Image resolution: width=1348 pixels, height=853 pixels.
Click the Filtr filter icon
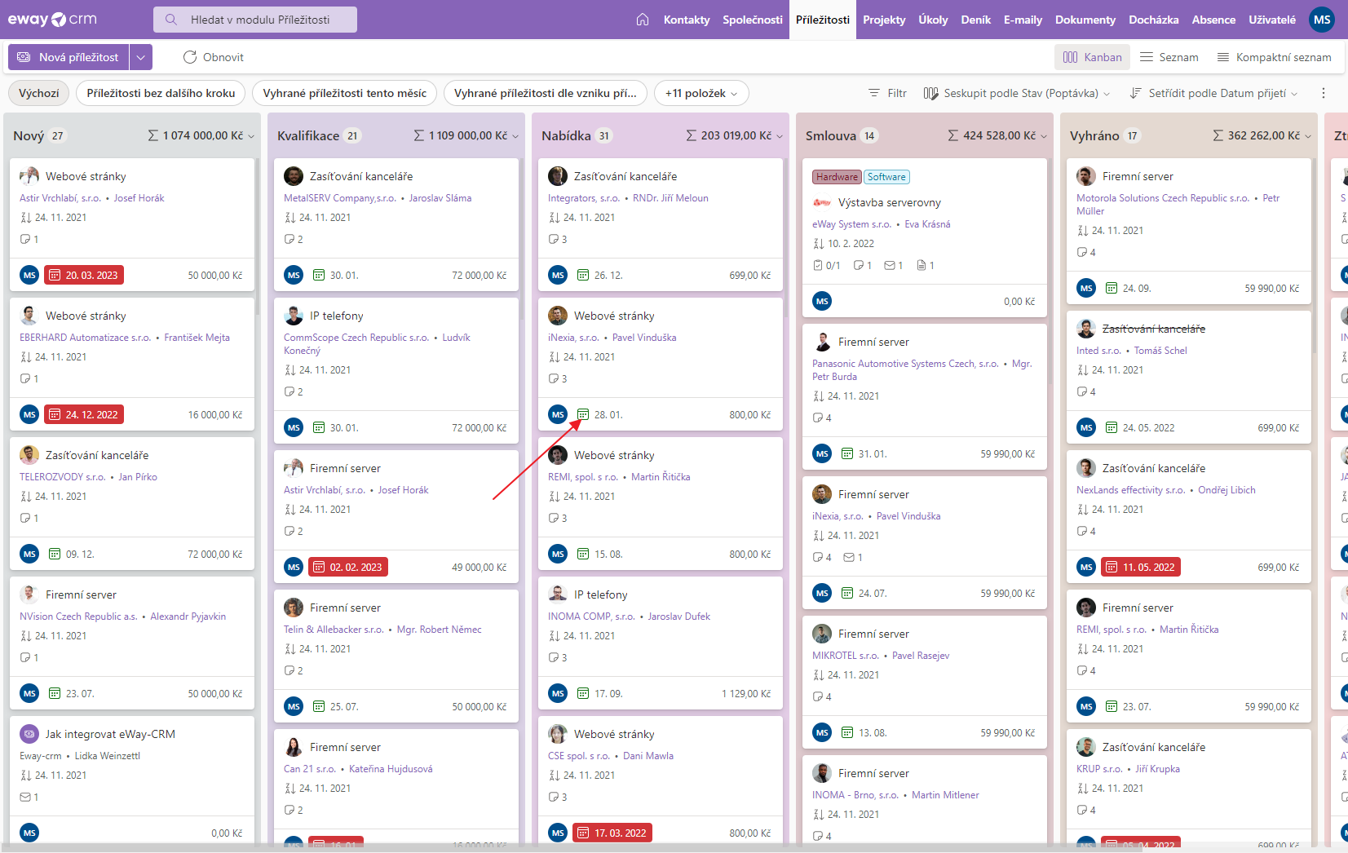(x=874, y=93)
